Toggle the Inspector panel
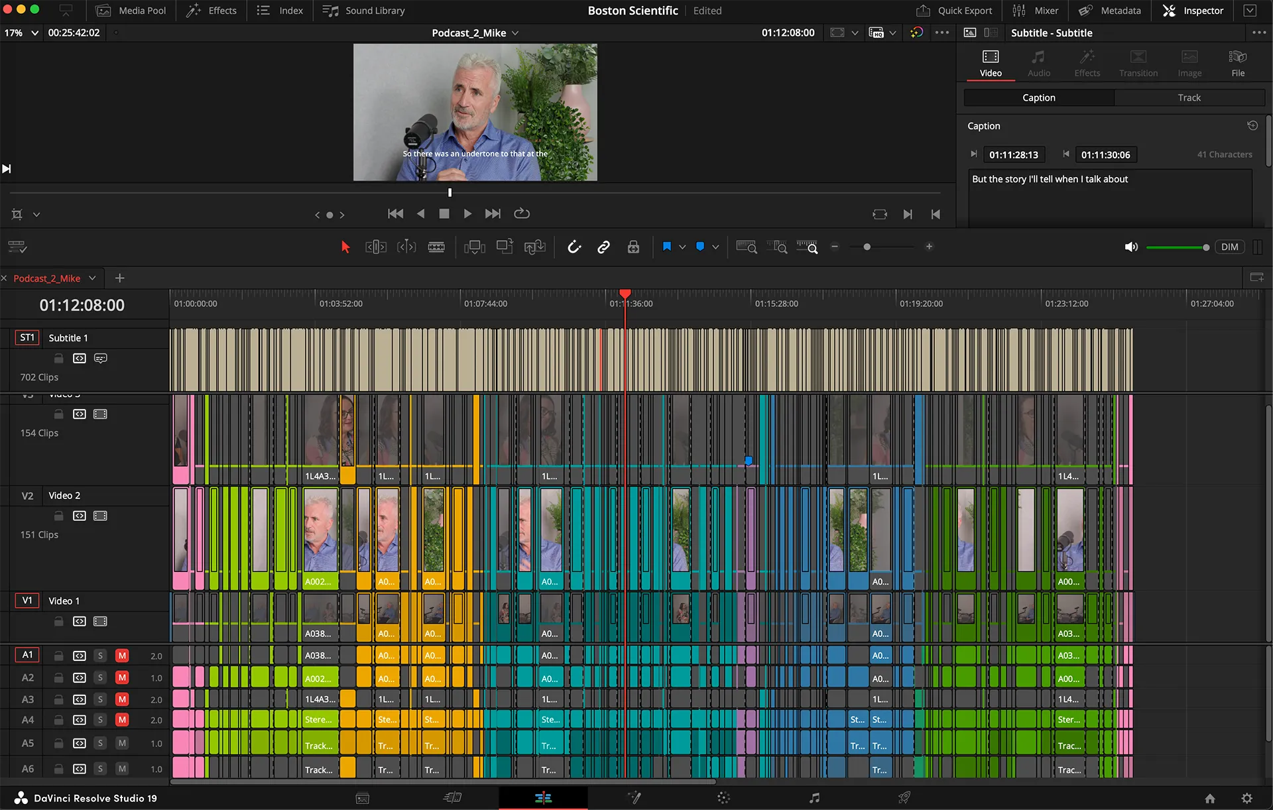The height and width of the screenshot is (810, 1273). 1193,11
